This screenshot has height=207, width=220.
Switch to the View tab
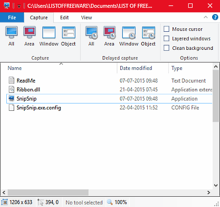tap(87, 18)
